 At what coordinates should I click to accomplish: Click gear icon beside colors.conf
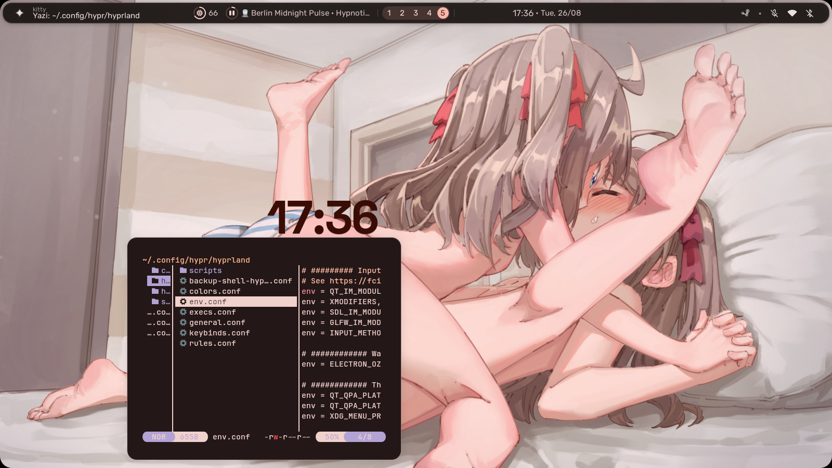click(x=183, y=291)
